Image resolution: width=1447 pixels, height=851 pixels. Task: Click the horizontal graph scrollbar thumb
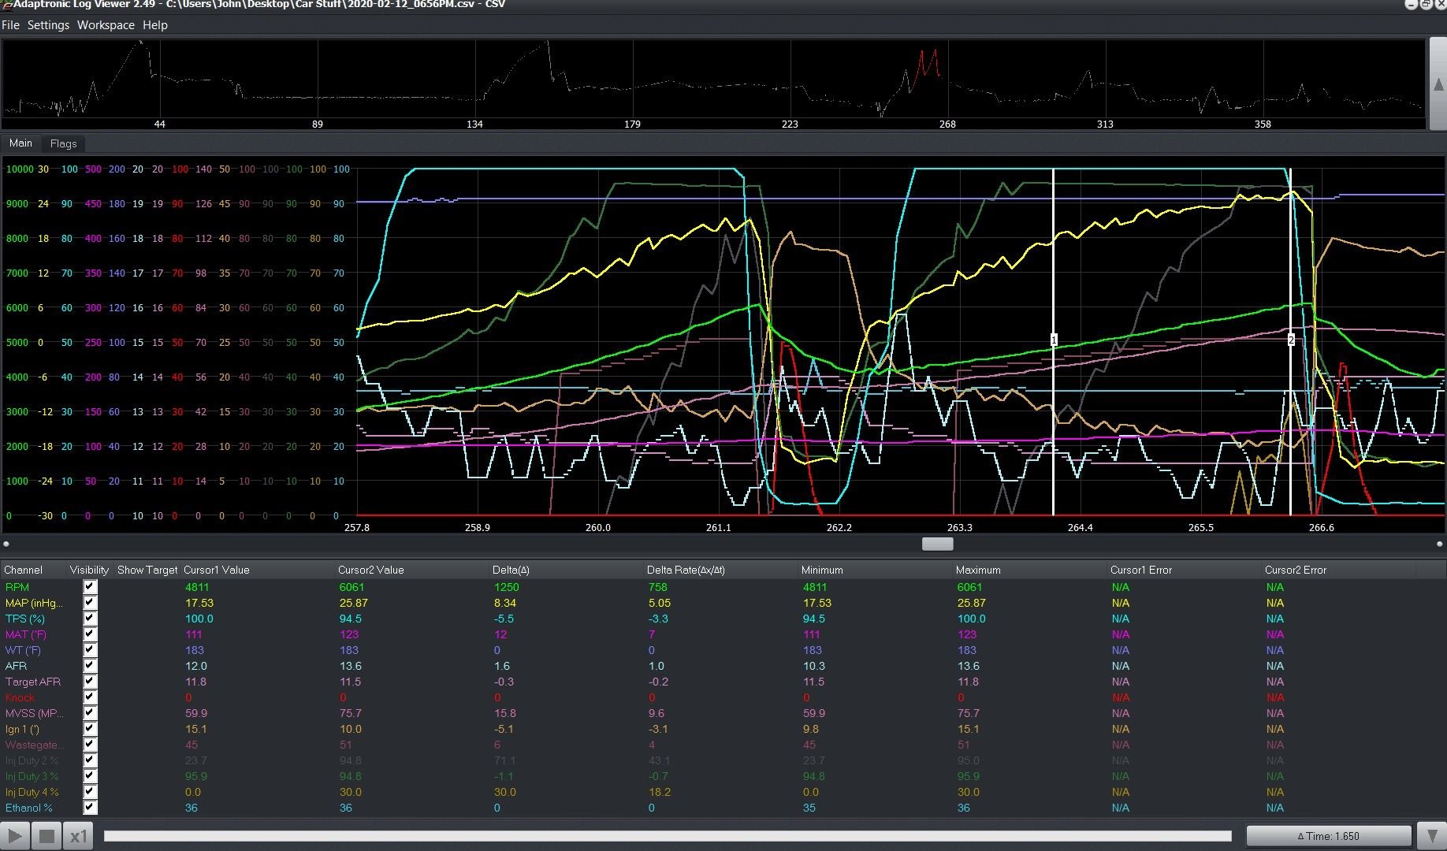(x=938, y=544)
